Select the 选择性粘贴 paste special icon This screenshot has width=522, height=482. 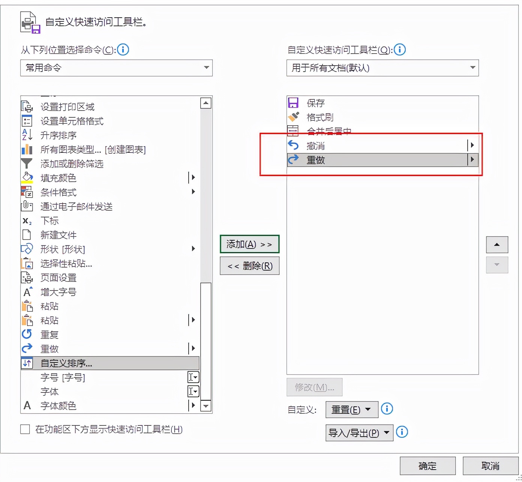pos(27,263)
